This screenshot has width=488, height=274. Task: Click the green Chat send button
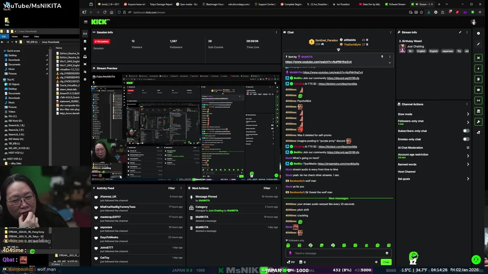point(386,262)
